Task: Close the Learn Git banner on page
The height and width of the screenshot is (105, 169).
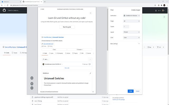Action: click(164, 17)
